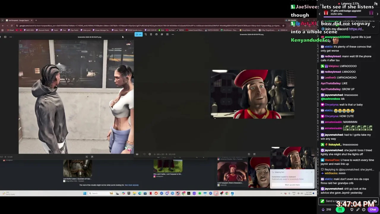Open the system tray hidden icons chevron
Screen dimensions: 380x214
coord(281,193)
